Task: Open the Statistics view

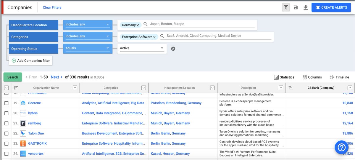Action: 284,77
